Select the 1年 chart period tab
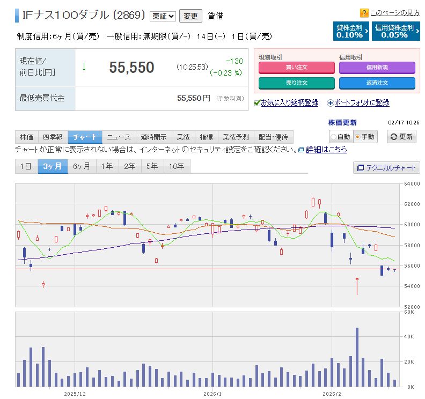425x399 pixels. click(107, 166)
